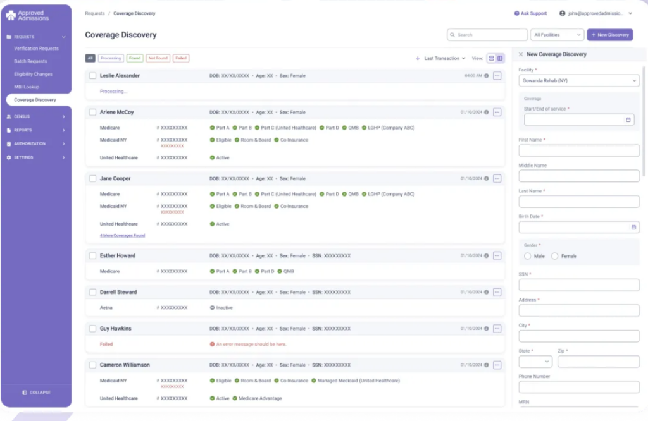The height and width of the screenshot is (421, 648).
Task: Open the calendar icon in Birth Date field
Action: 633,227
